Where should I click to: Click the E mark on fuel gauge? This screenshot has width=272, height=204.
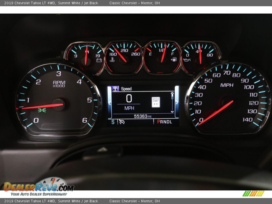[150, 54]
